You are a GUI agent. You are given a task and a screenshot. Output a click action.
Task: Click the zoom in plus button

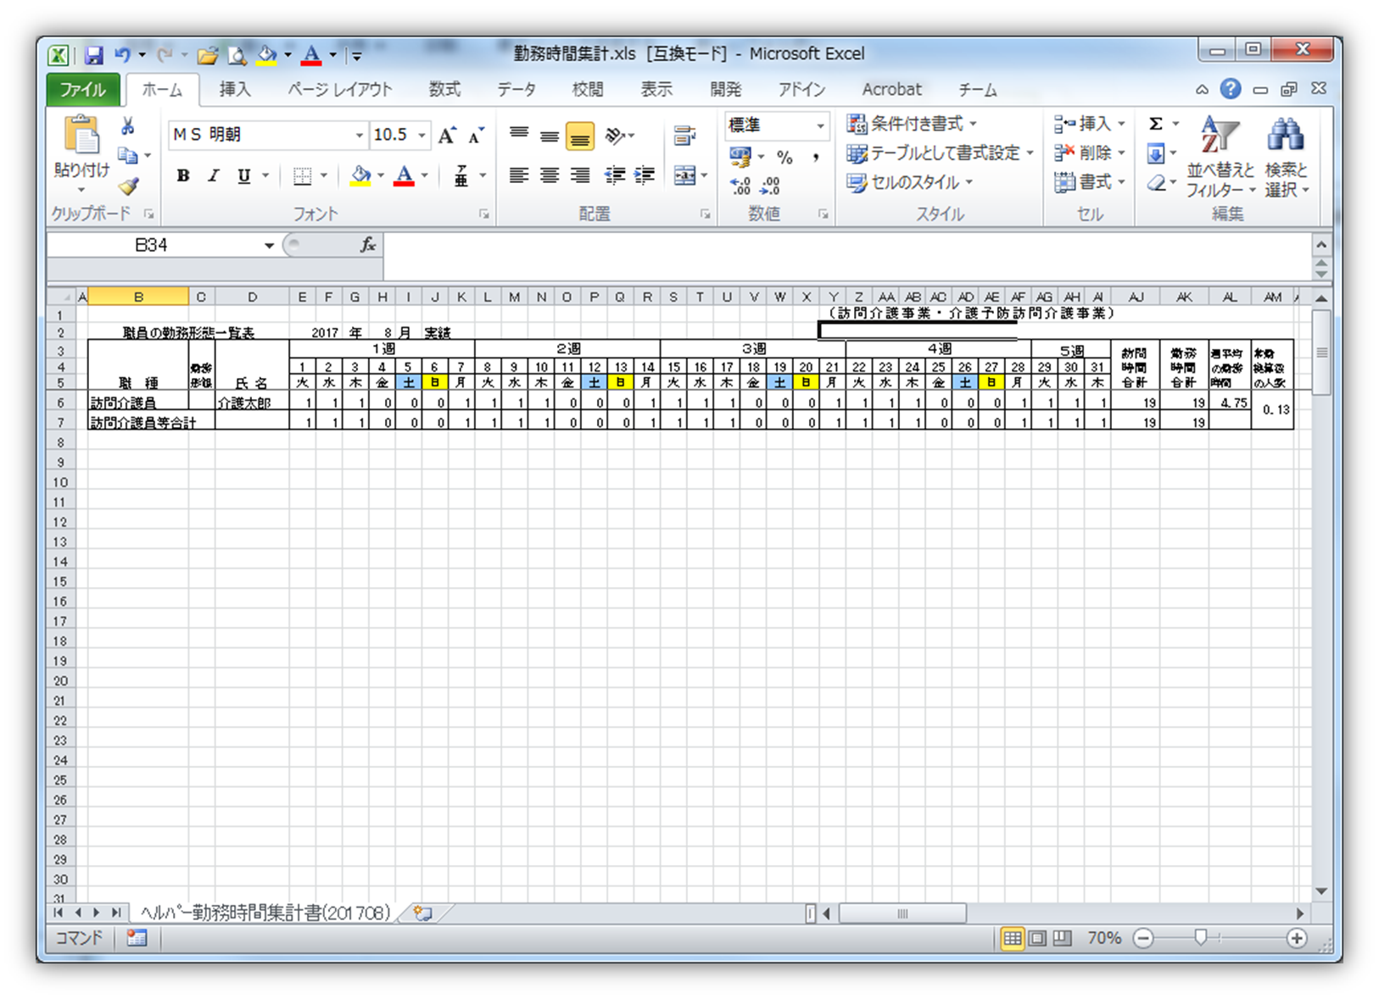1297,938
